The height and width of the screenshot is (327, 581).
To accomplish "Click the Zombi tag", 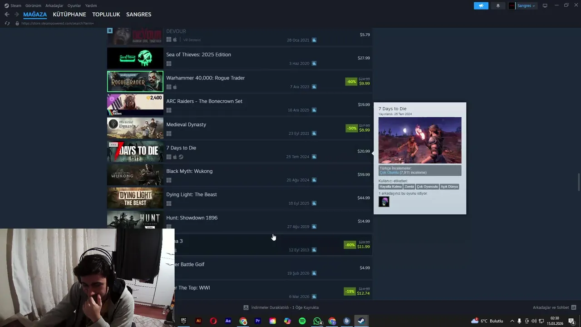I will point(409,187).
